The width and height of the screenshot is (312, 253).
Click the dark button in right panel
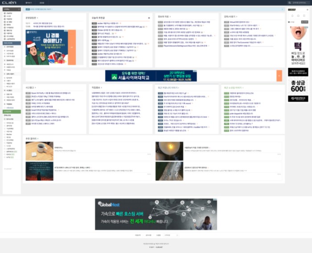(x=304, y=22)
